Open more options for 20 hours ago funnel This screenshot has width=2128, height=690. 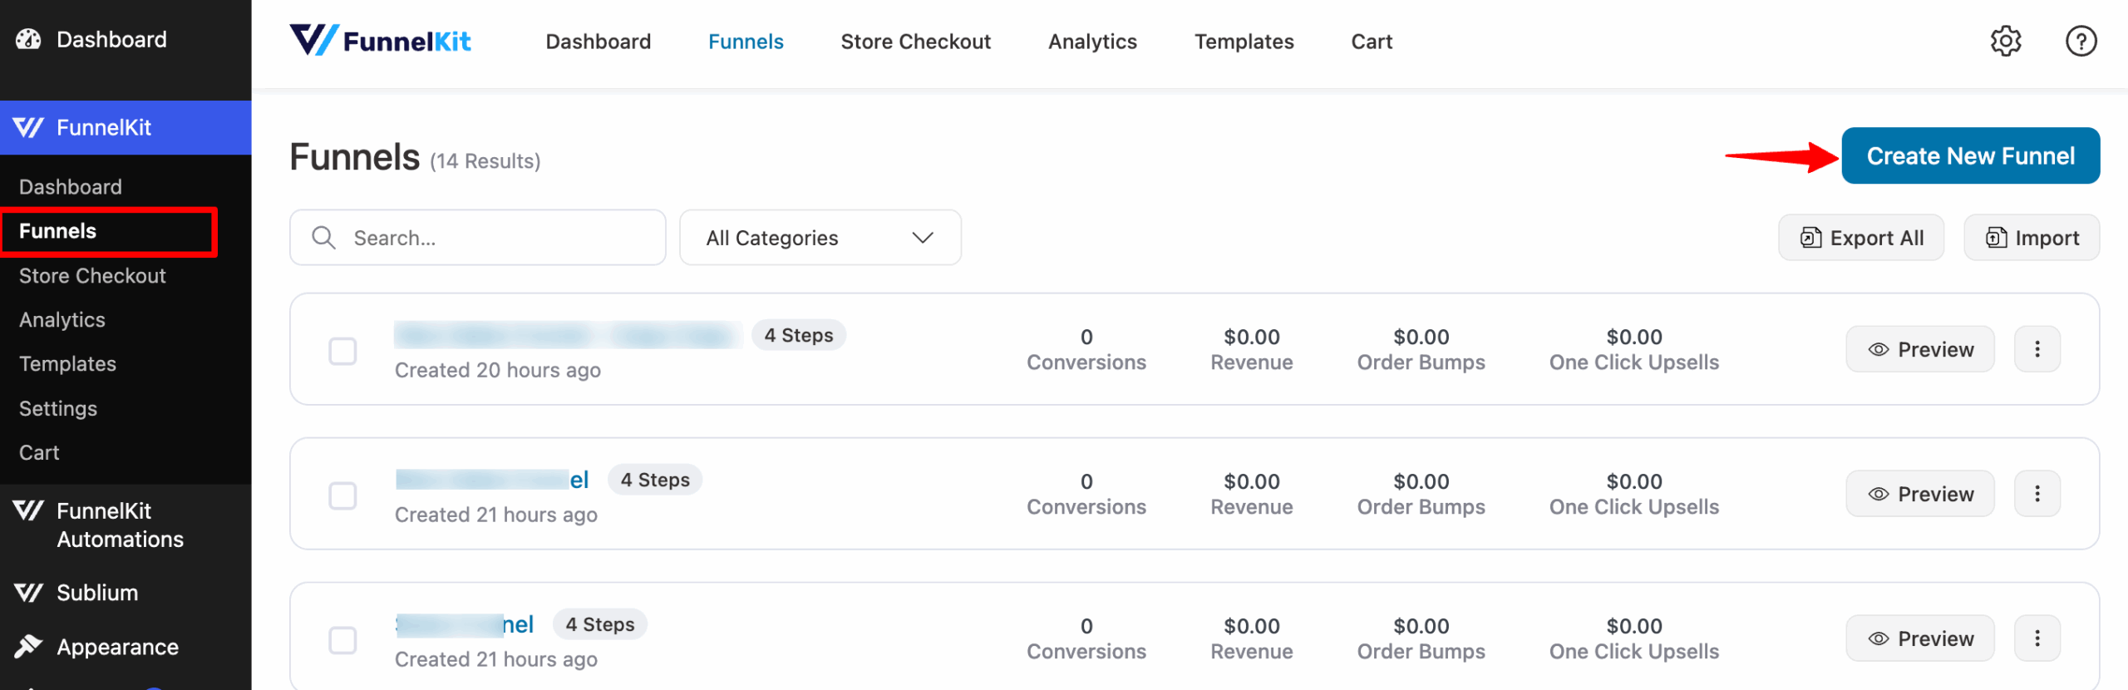click(x=2037, y=349)
